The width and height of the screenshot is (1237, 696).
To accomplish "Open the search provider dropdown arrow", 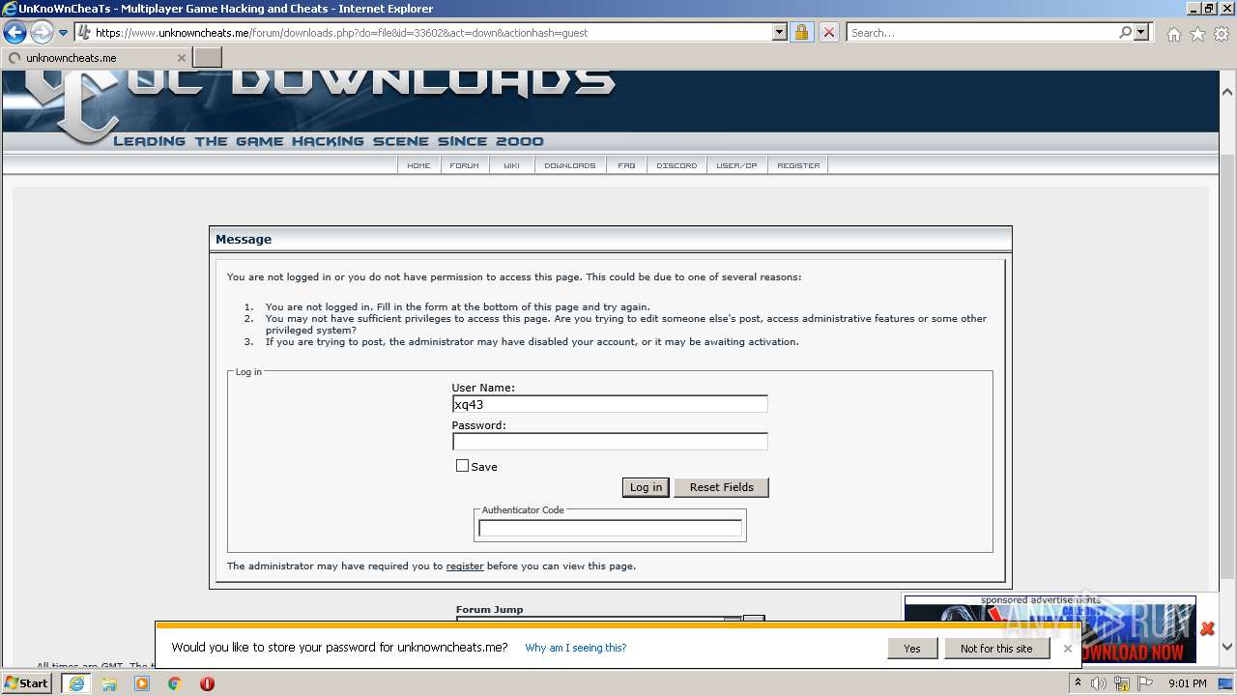I will tap(1141, 32).
